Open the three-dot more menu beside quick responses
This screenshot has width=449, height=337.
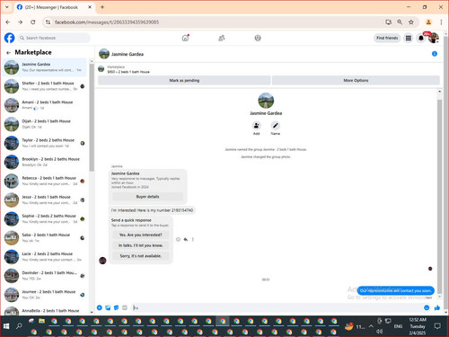(193, 239)
